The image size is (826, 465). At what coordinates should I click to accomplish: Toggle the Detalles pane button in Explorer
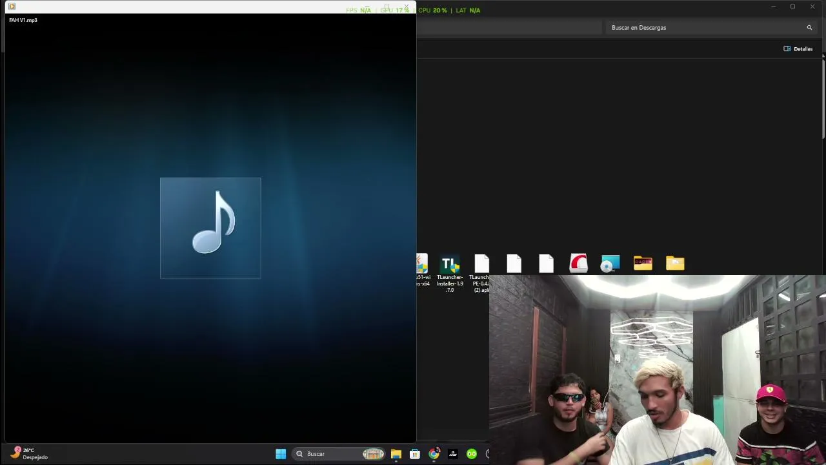click(798, 49)
